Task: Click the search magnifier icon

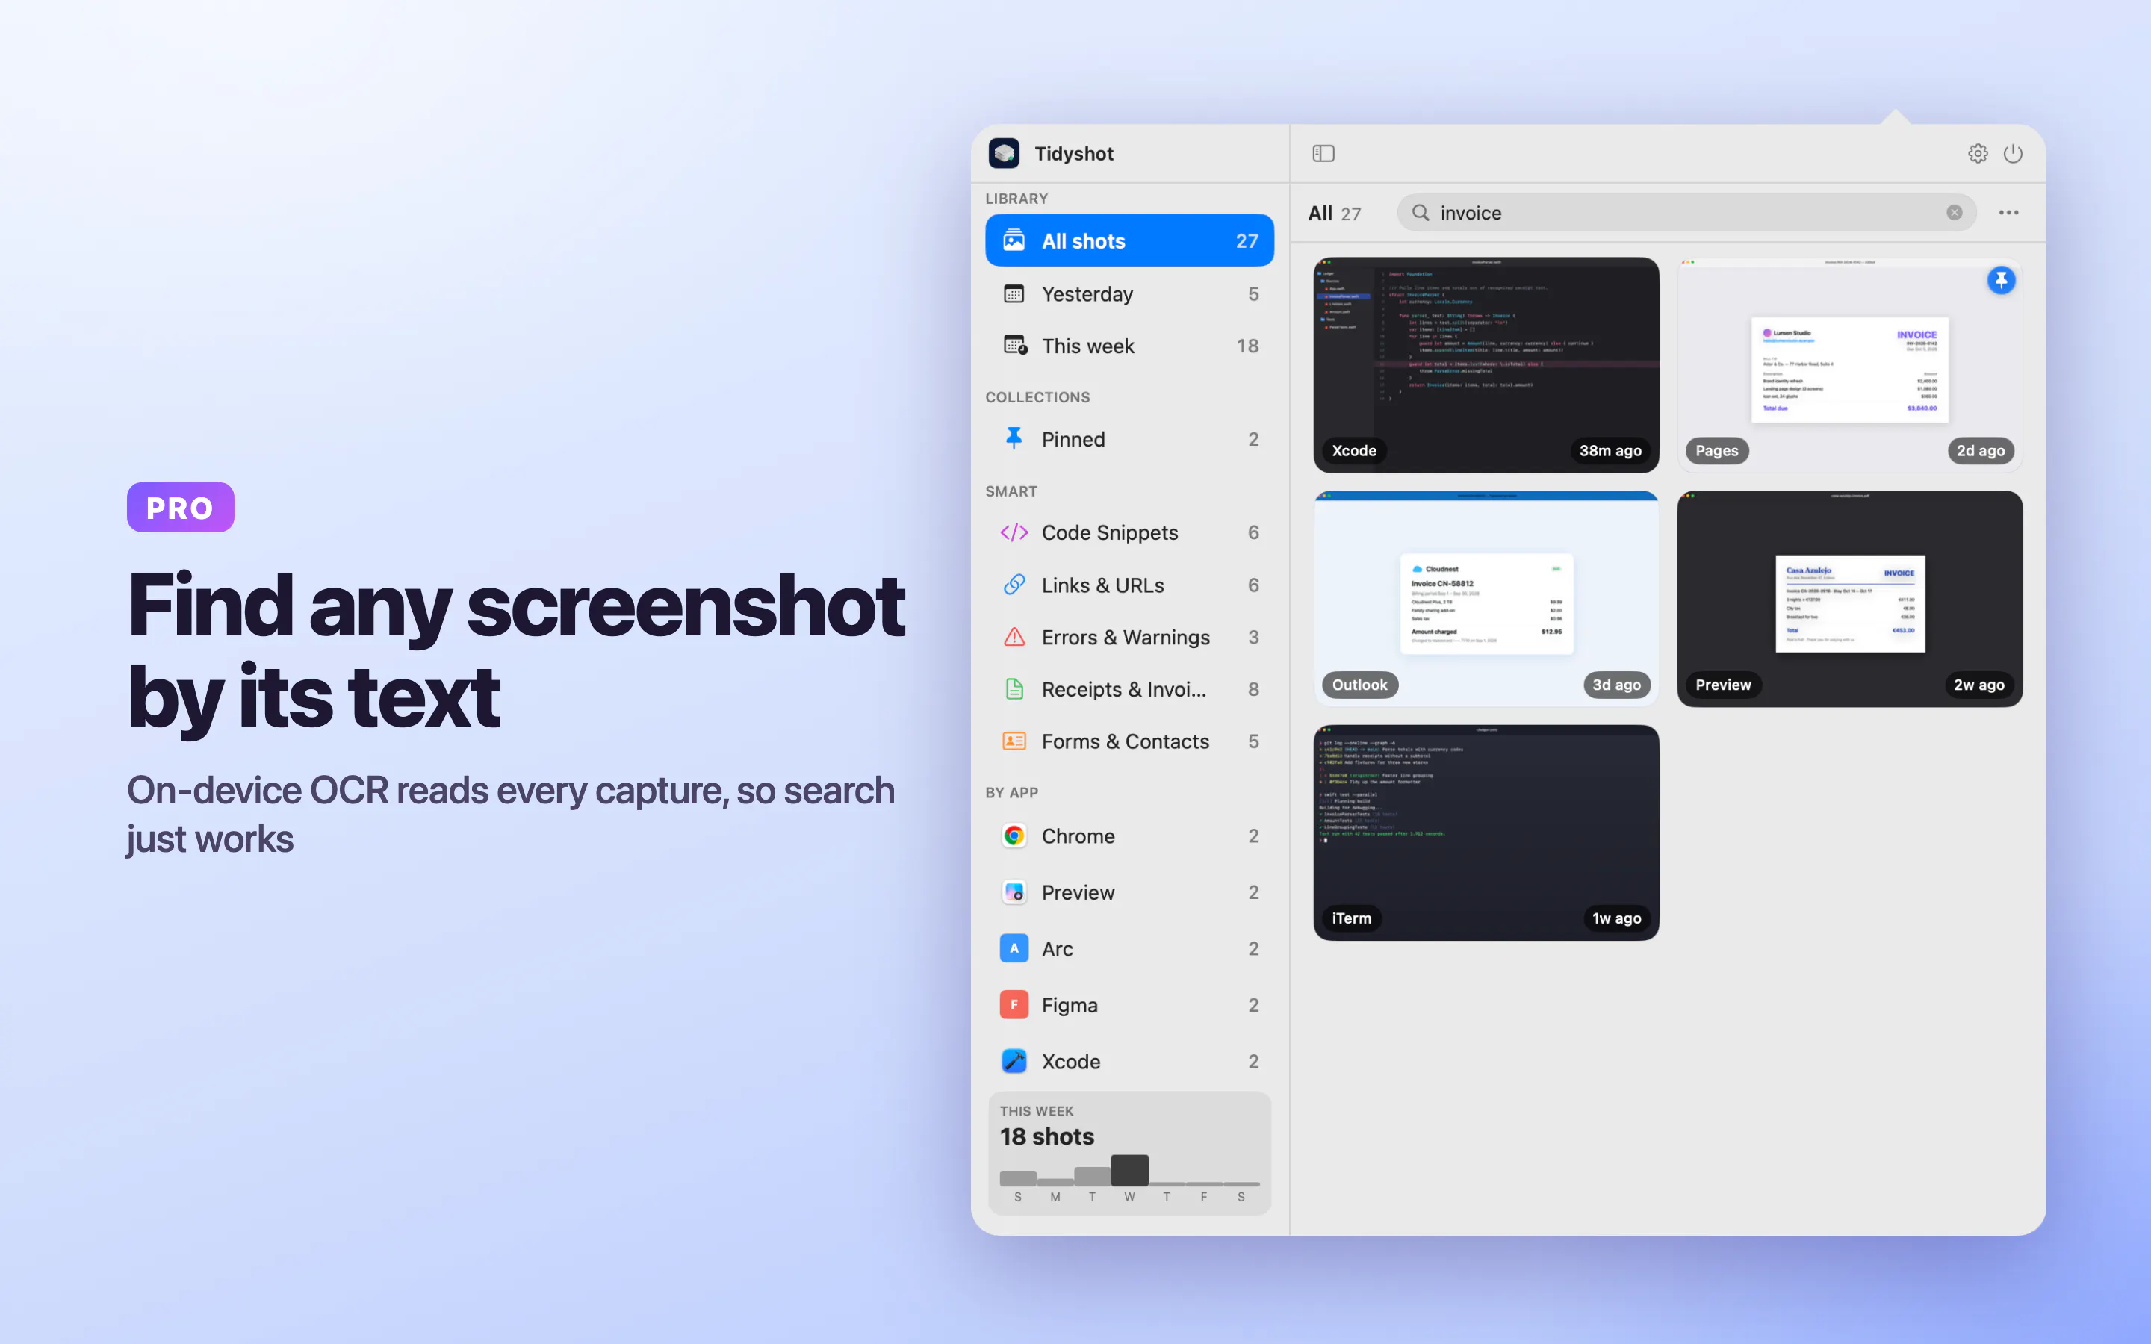Action: (1421, 213)
